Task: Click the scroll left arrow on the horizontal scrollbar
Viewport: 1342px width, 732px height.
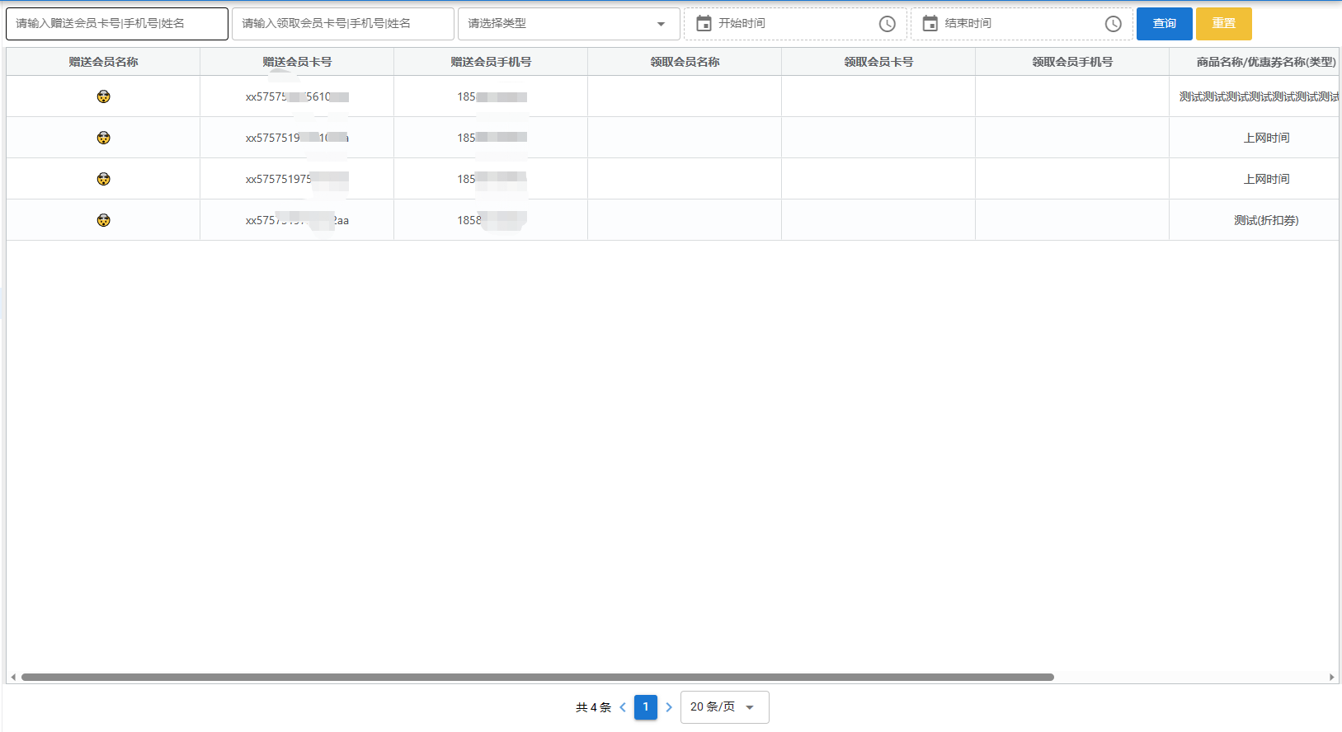Action: pyautogui.click(x=12, y=678)
